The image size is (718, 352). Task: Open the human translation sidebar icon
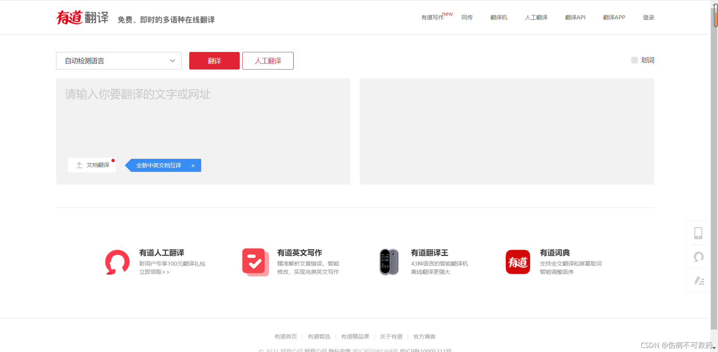click(698, 257)
